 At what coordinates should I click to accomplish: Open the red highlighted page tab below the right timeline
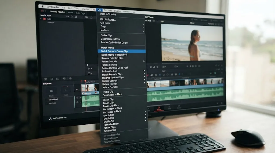point(159,108)
